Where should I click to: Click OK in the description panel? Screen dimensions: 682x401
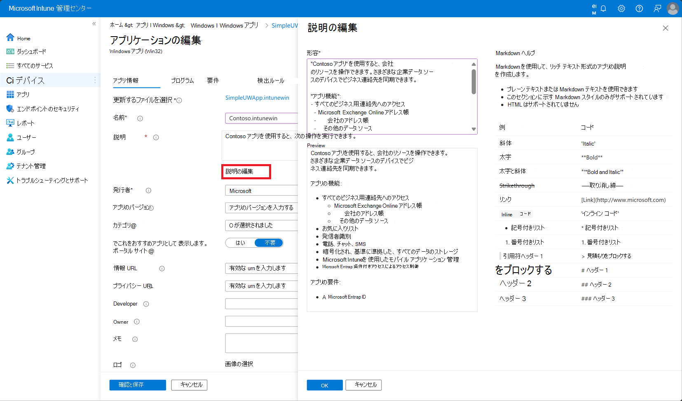[324, 385]
